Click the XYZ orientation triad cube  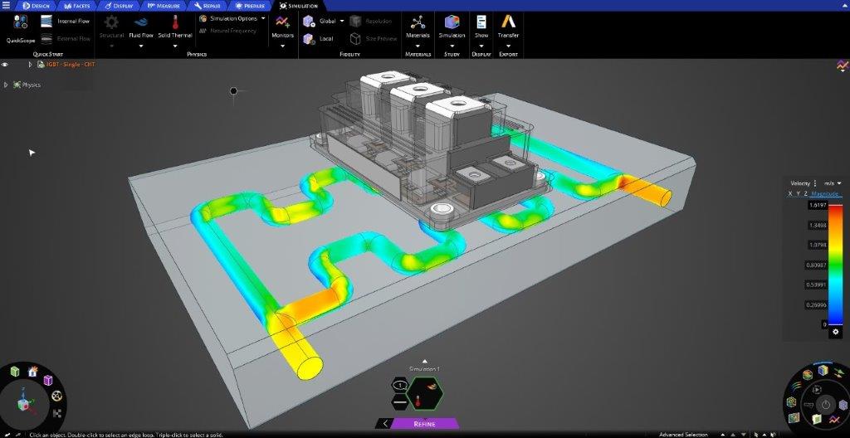click(x=24, y=404)
